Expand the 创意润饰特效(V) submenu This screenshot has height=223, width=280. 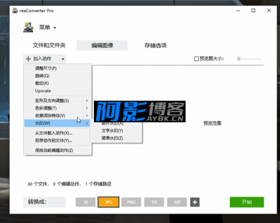click(x=58, y=116)
